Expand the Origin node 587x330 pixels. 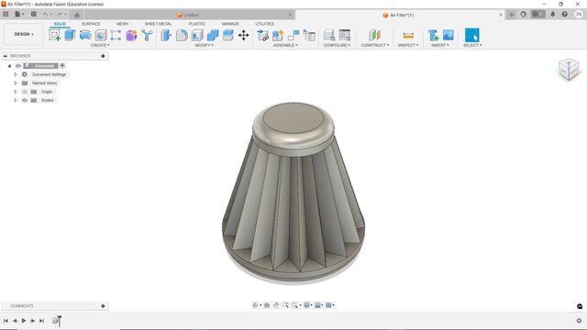16,92
